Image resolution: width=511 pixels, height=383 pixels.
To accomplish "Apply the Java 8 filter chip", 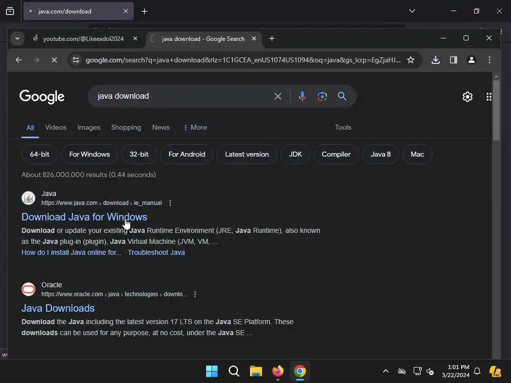I will pyautogui.click(x=381, y=155).
